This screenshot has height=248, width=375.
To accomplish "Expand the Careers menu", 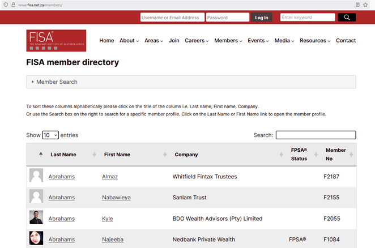I will point(197,41).
